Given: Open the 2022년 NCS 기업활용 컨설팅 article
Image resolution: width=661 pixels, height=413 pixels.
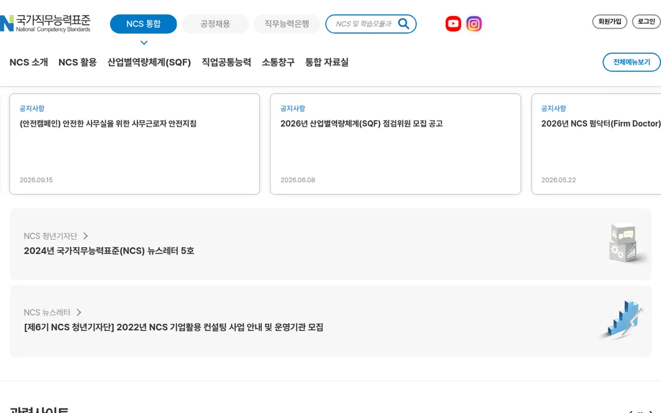Looking at the screenshot, I should pyautogui.click(x=174, y=328).
